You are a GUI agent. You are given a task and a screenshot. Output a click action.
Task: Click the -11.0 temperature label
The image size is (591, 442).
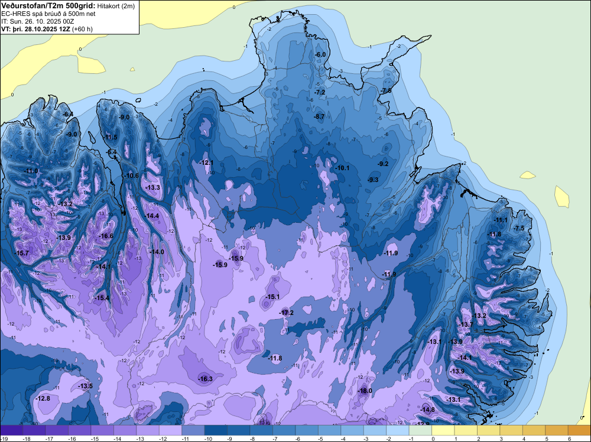pos(30,171)
